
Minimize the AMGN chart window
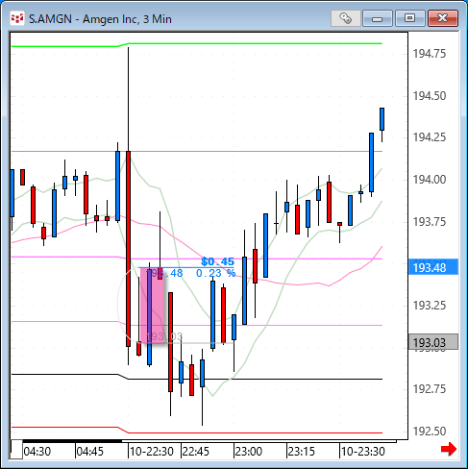tap(378, 18)
